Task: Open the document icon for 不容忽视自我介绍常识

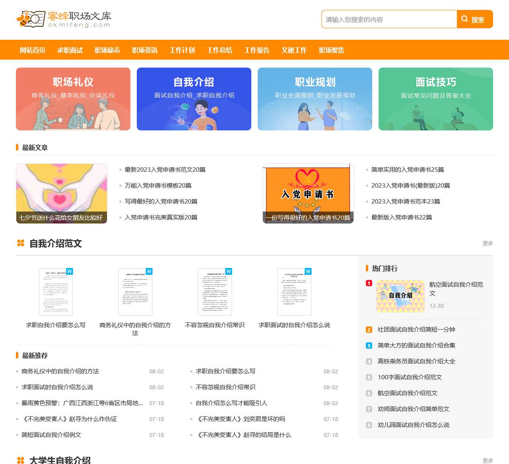Action: pyautogui.click(x=215, y=292)
